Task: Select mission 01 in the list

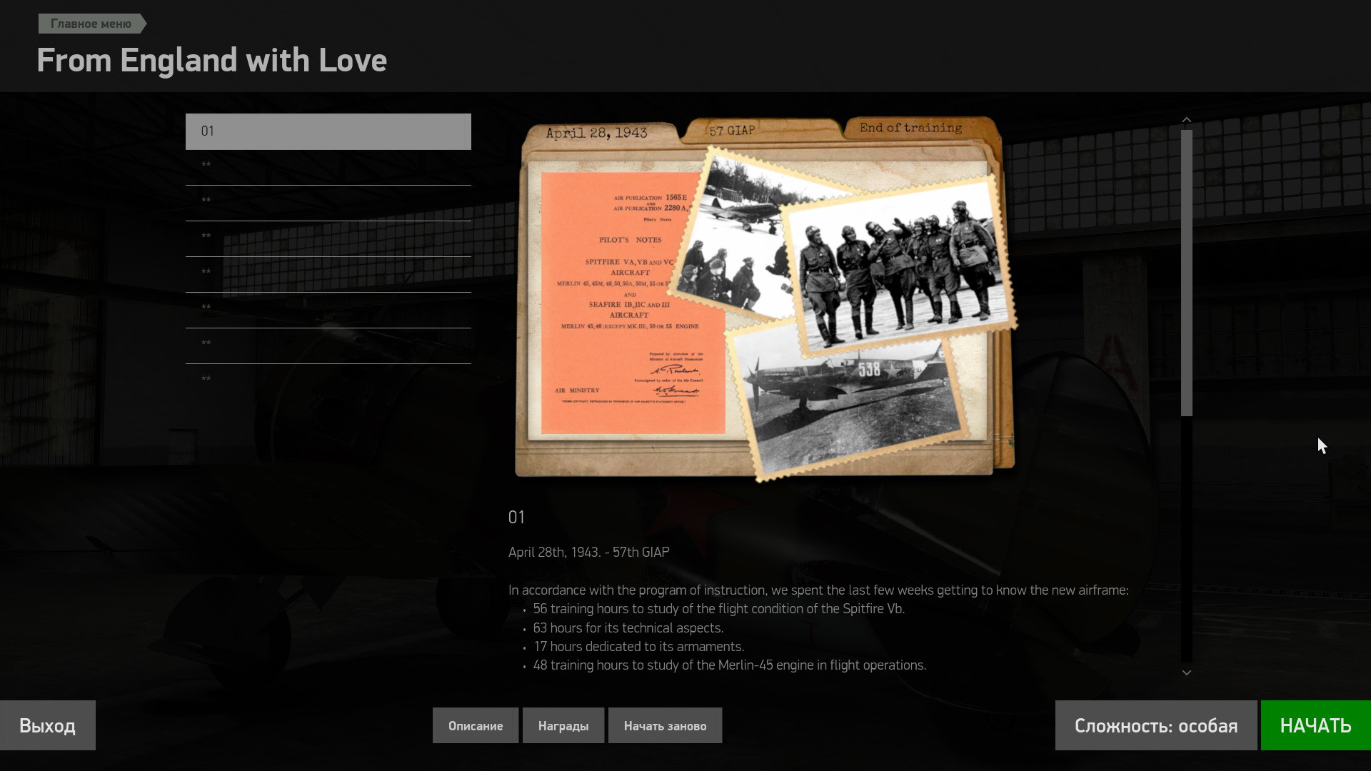Action: coord(328,131)
